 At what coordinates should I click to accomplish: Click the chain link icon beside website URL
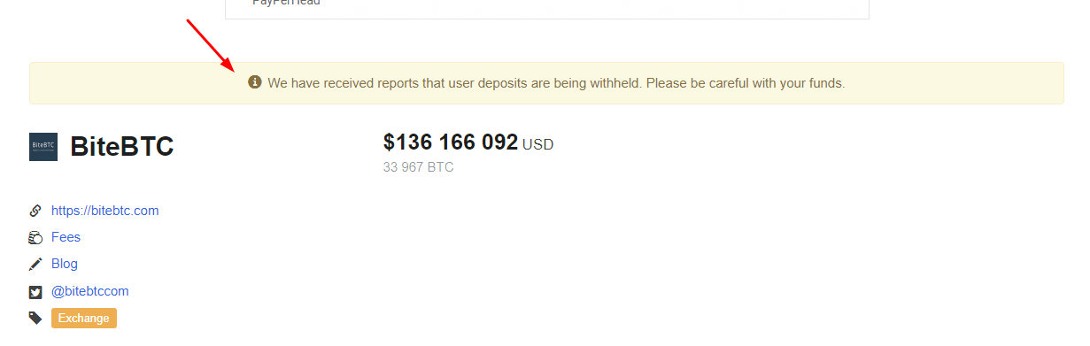[35, 211]
